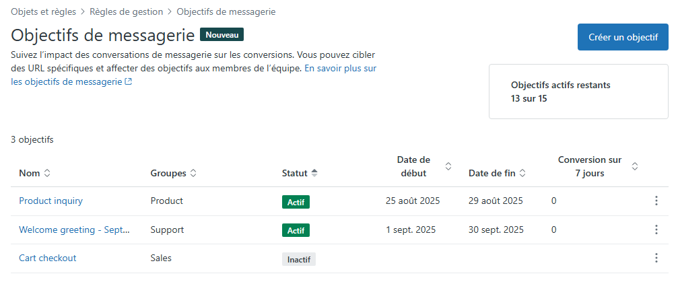Viewport: 678px width, 282px height.
Task: Sort by Conversion sur 7 jours
Action: click(x=634, y=166)
